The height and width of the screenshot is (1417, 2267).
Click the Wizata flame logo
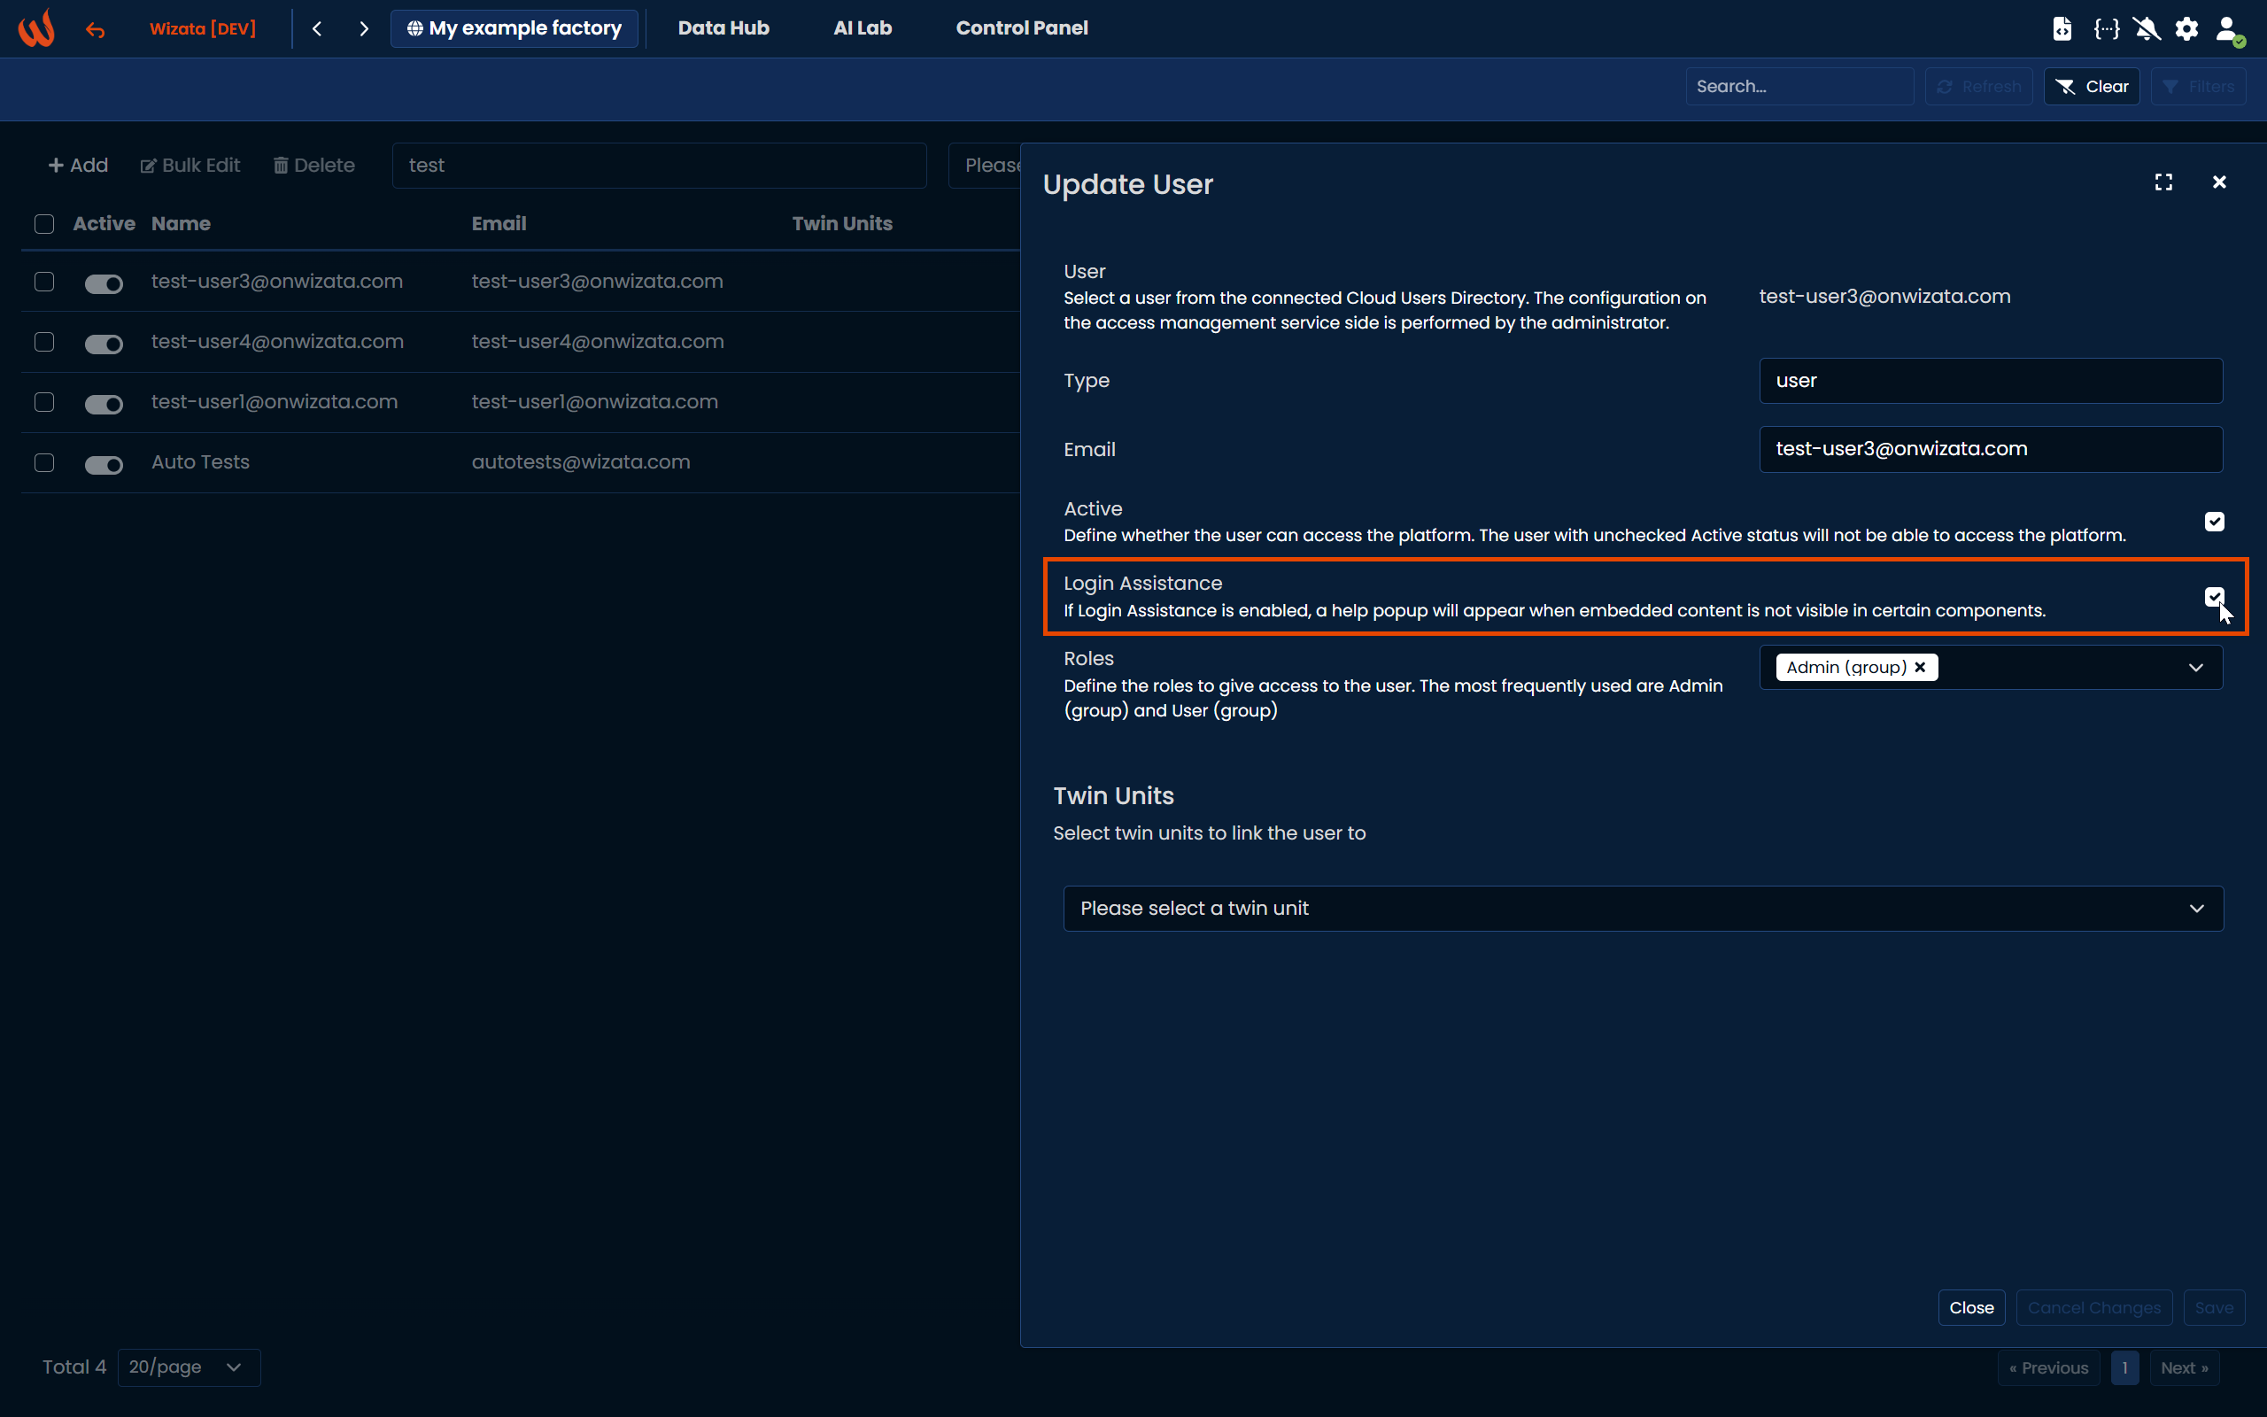36,28
